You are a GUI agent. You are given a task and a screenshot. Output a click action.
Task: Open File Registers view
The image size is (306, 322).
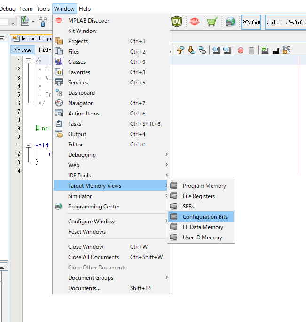(201, 196)
